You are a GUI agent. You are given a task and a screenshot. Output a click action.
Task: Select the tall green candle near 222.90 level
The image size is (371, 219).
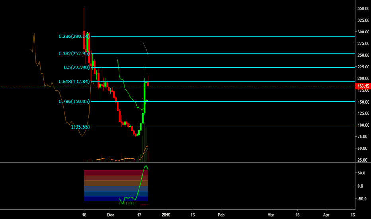pos(144,98)
